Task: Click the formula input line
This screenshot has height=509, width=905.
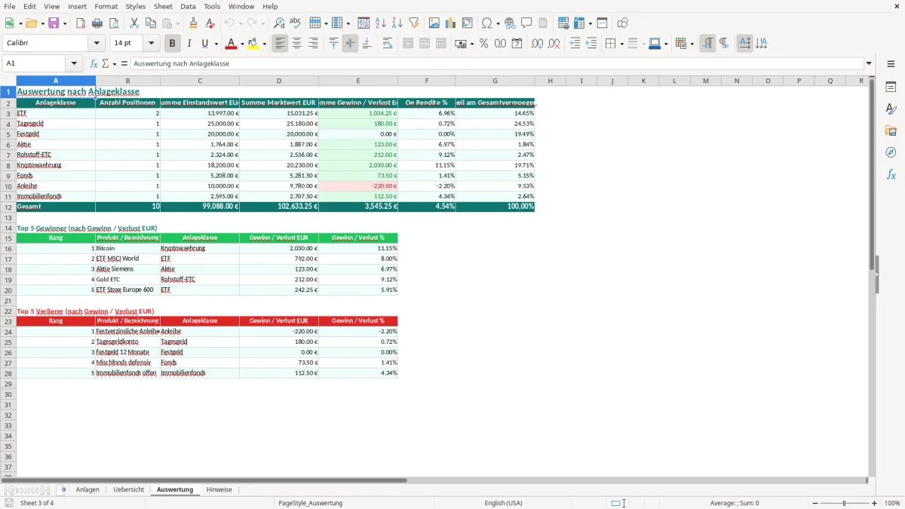Action: (496, 64)
